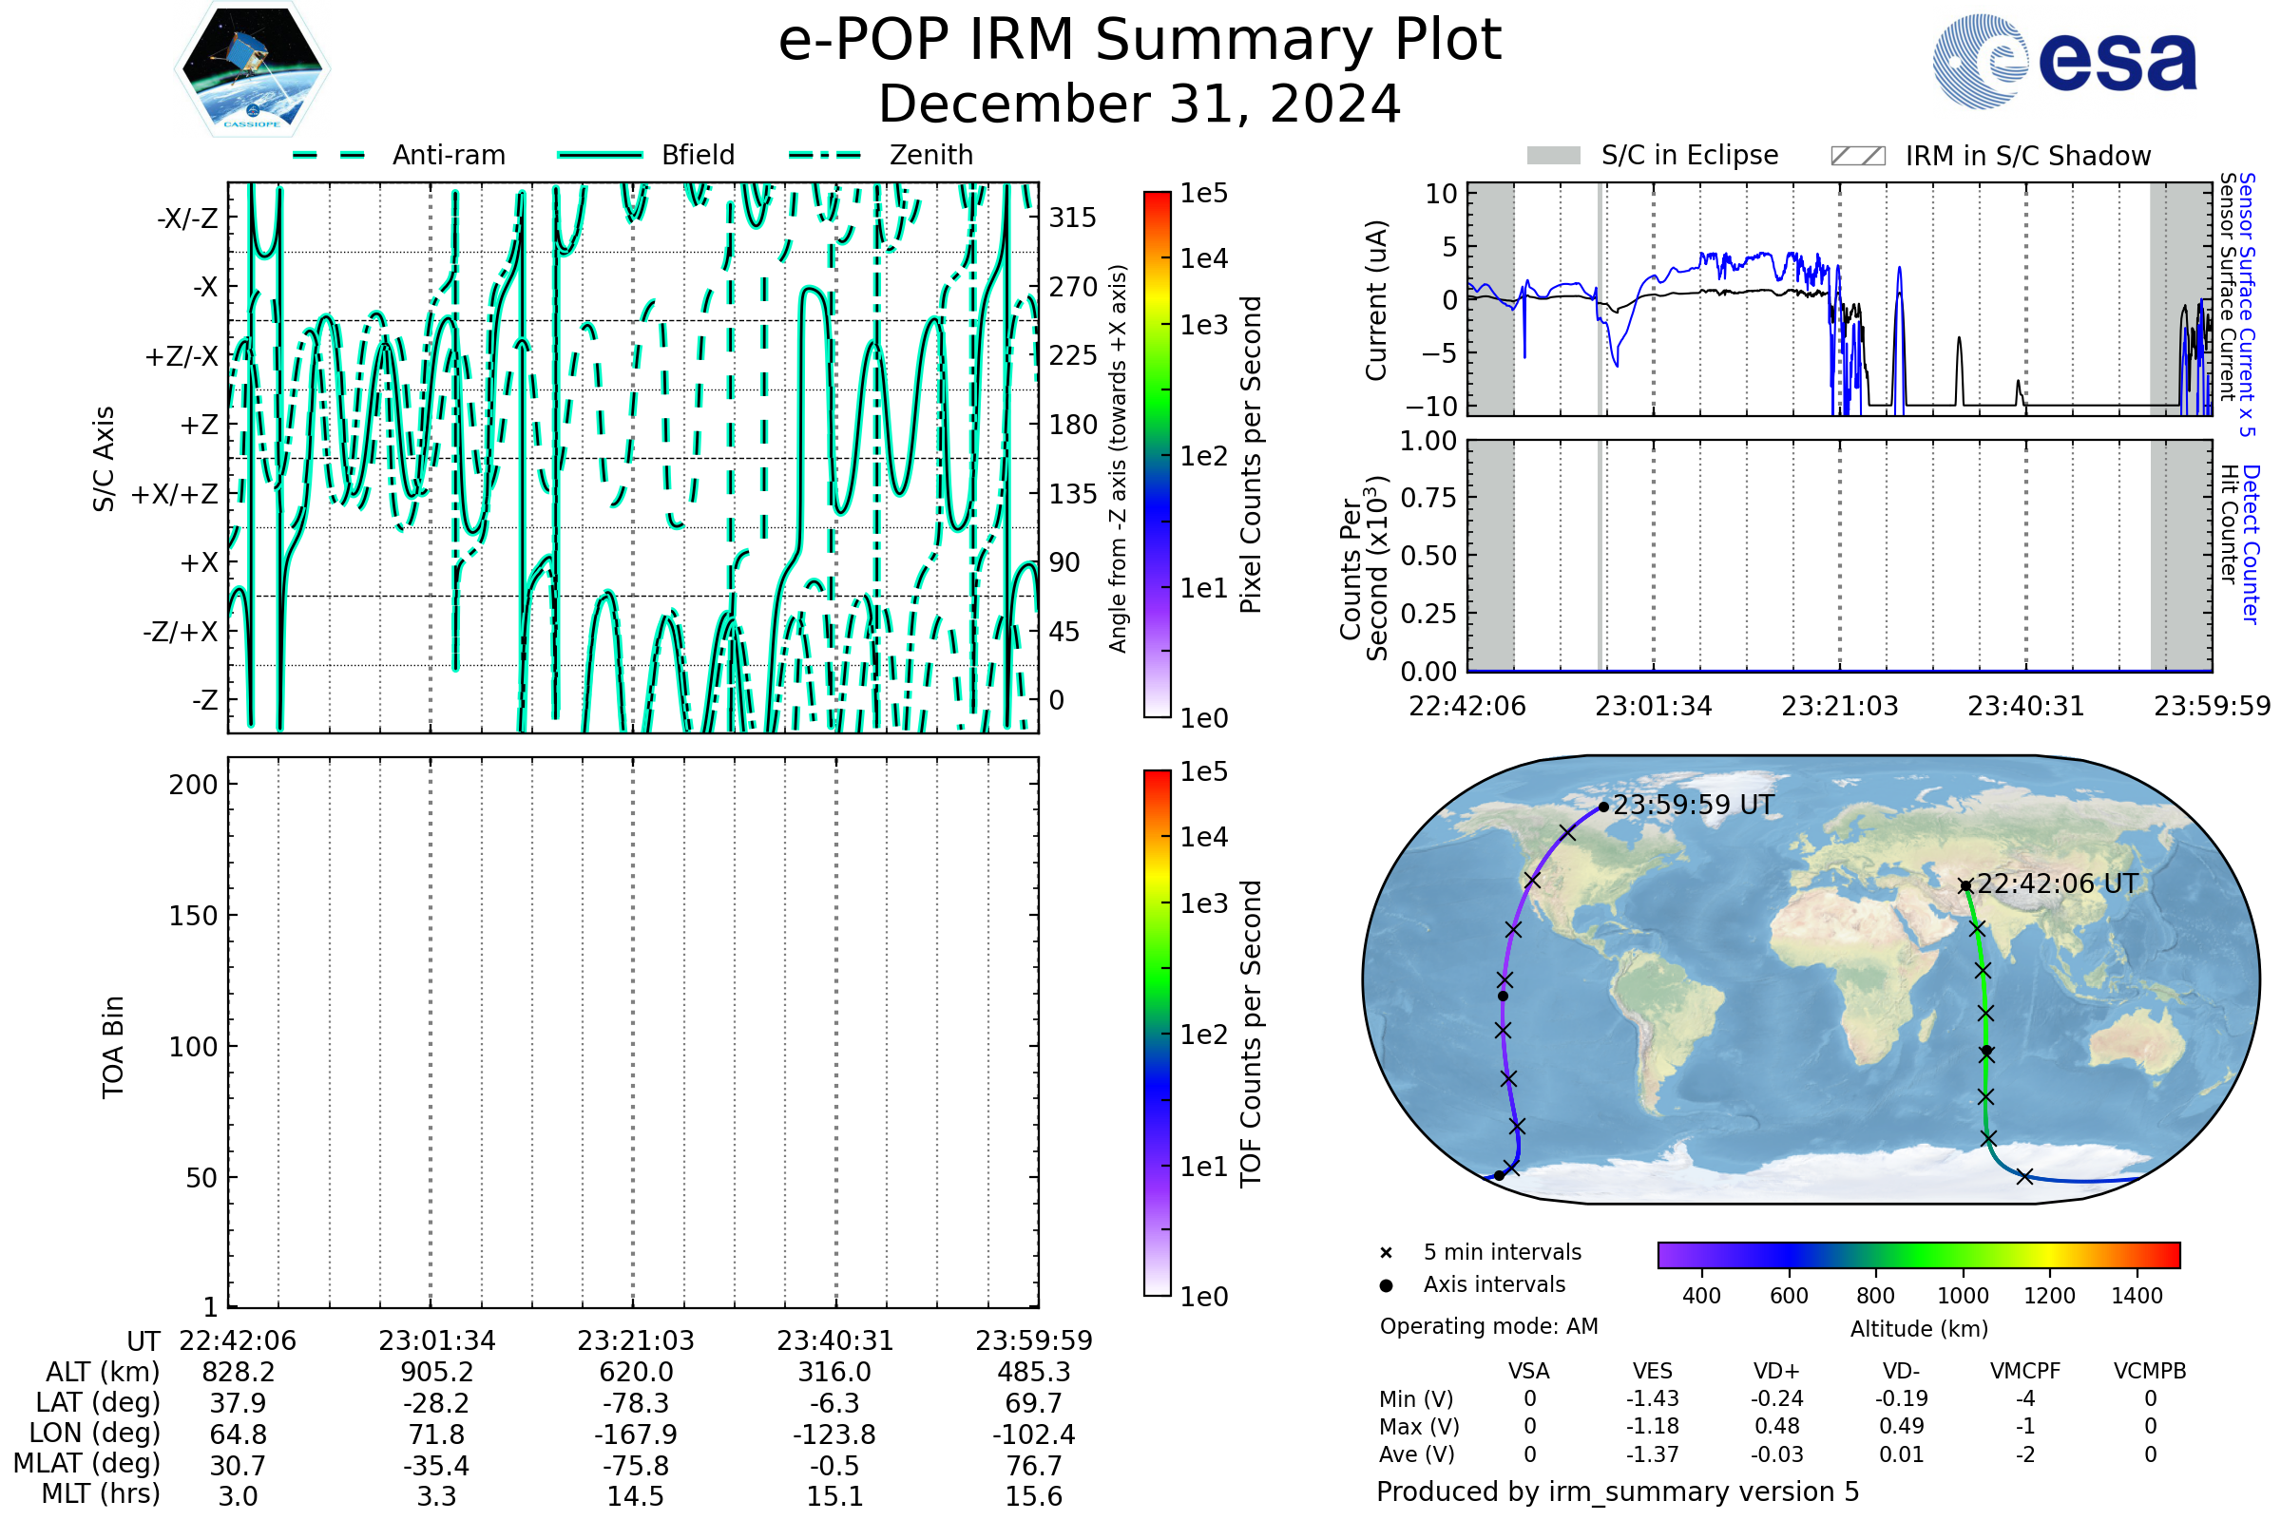Click the S/C in Eclipse gray swatch
The height and width of the screenshot is (1520, 2281).
point(1553,156)
